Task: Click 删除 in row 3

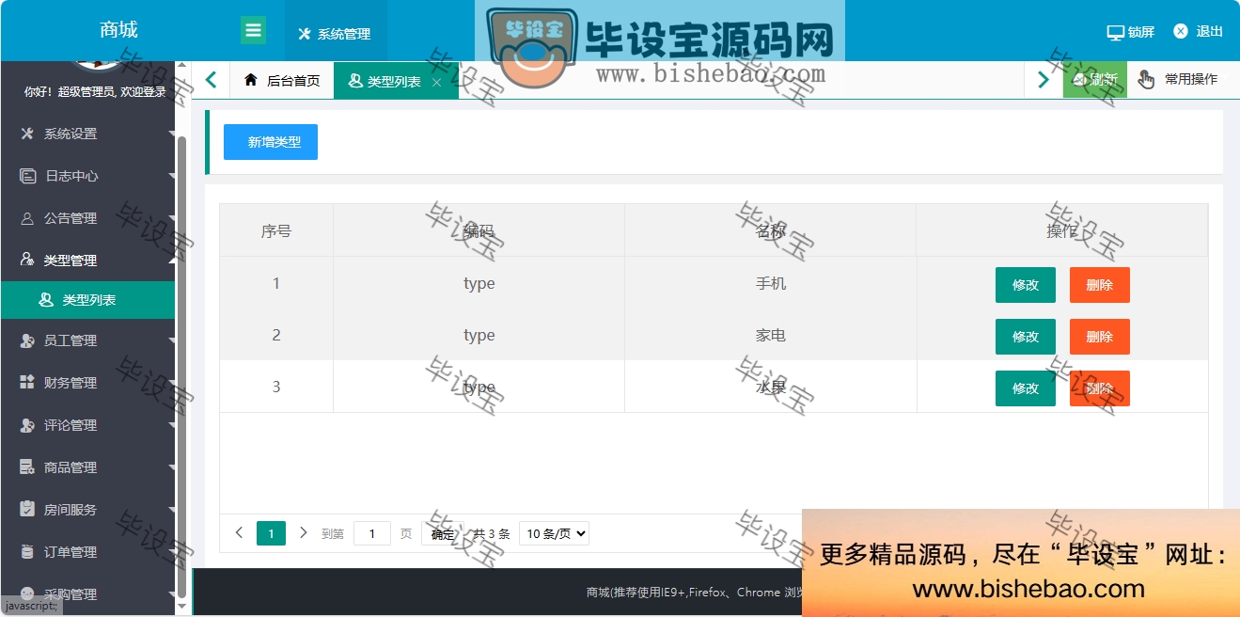Action: (1100, 388)
